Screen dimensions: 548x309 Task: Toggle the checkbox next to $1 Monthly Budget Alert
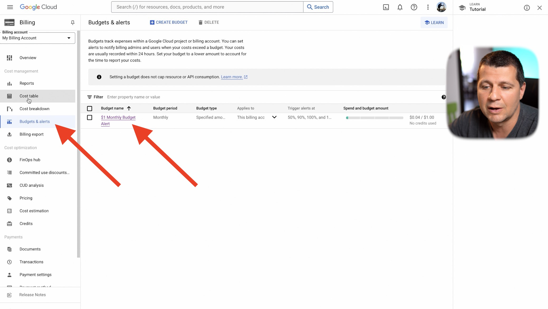[x=90, y=117]
